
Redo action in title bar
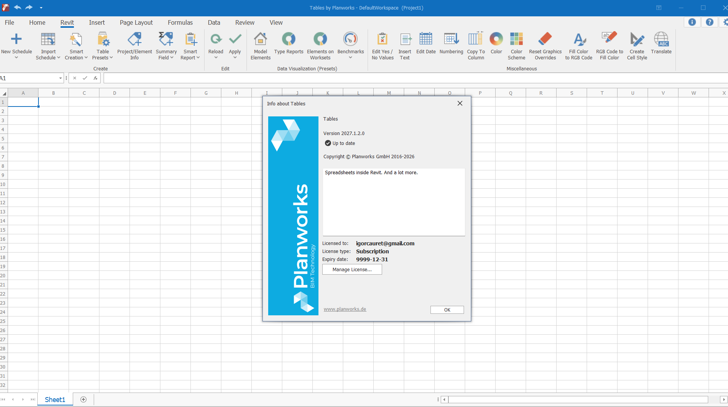(29, 7)
